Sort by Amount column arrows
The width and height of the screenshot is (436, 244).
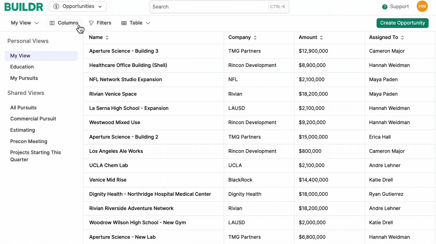321,38
